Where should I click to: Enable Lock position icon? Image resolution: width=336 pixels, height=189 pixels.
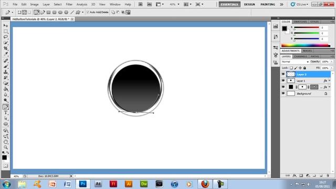point(300,68)
